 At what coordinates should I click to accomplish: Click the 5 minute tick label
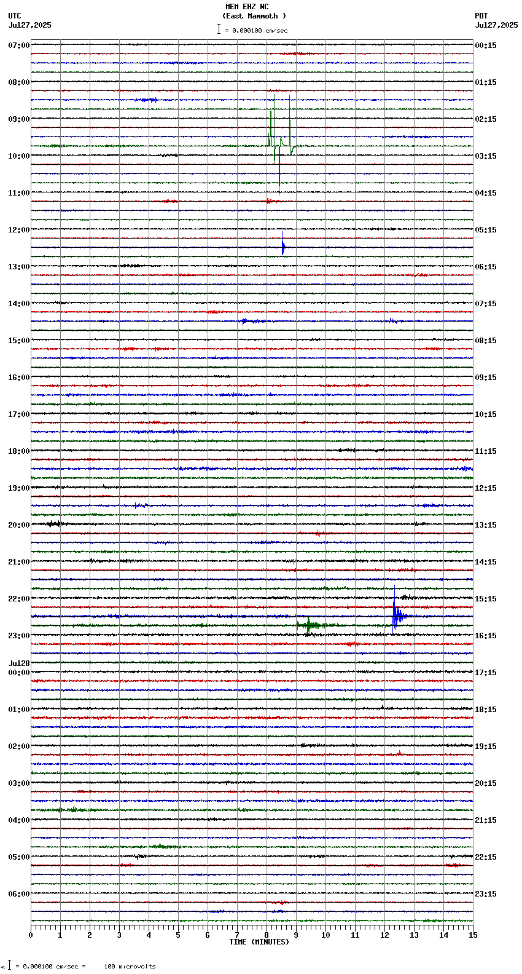[178, 935]
